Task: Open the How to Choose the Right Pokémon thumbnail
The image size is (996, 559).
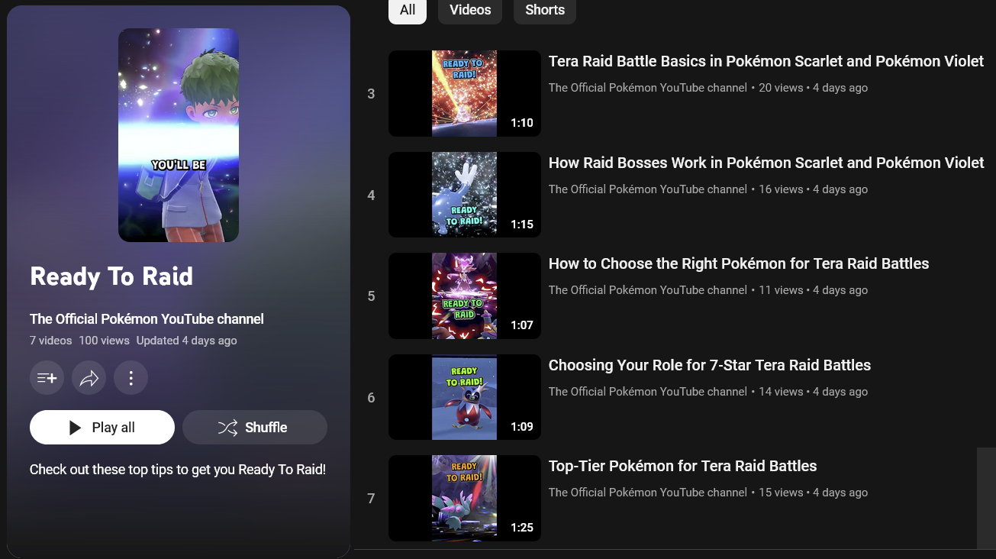Action: [465, 296]
